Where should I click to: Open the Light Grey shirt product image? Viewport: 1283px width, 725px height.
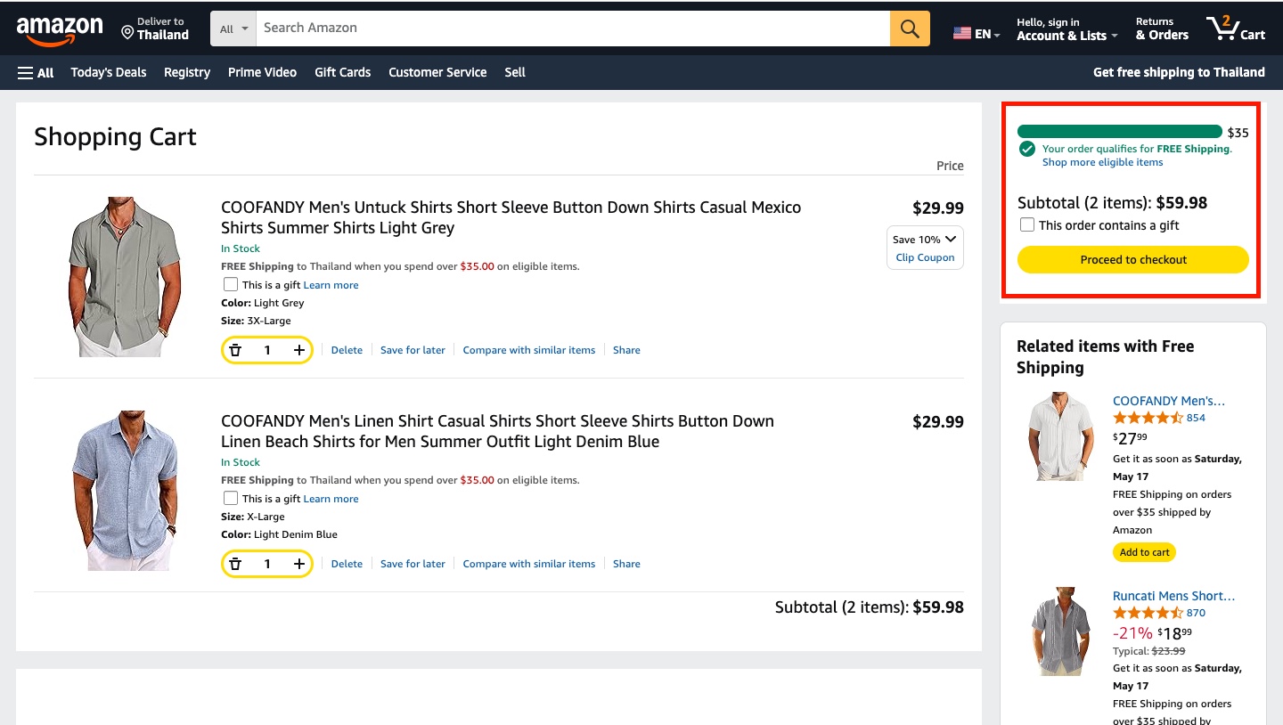(x=125, y=277)
